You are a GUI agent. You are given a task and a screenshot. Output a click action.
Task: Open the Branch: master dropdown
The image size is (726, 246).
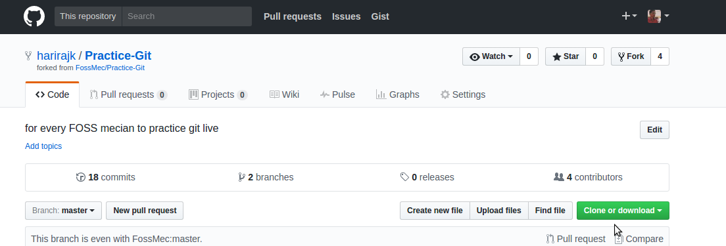pyautogui.click(x=63, y=211)
